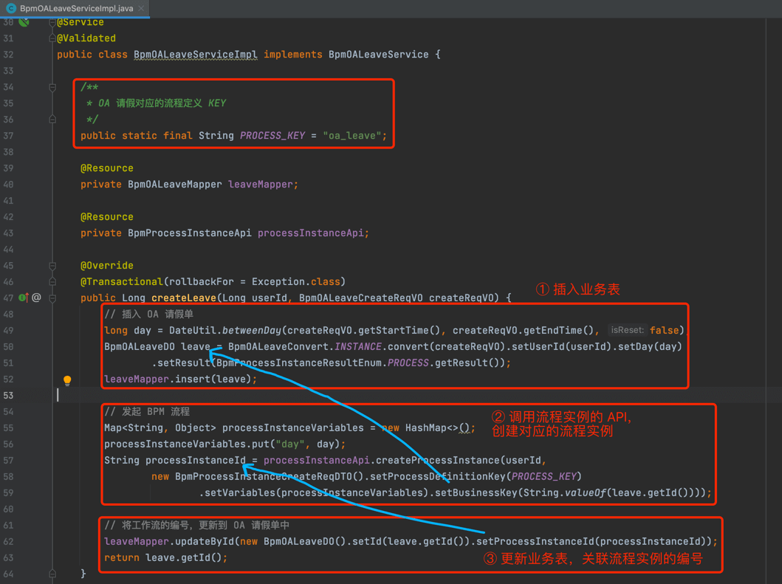782x584 pixels.
Task: Click the Java class icon in the file tab
Action: pyautogui.click(x=11, y=8)
